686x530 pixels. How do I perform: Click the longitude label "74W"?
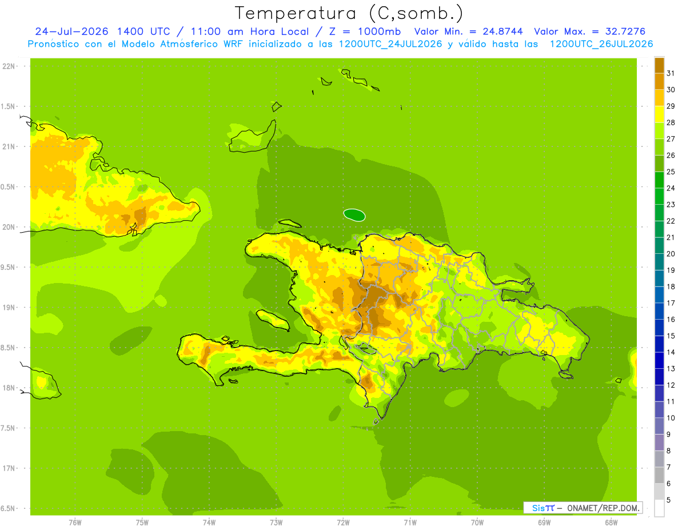(x=209, y=523)
